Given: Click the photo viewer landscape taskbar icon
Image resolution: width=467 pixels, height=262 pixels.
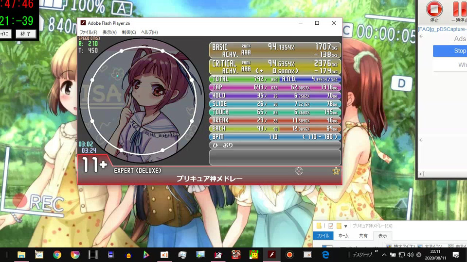Looking at the screenshot, I should [x=200, y=255].
